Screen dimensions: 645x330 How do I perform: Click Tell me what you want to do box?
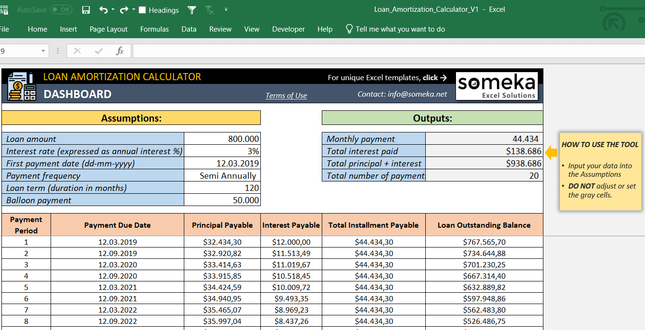pos(400,29)
